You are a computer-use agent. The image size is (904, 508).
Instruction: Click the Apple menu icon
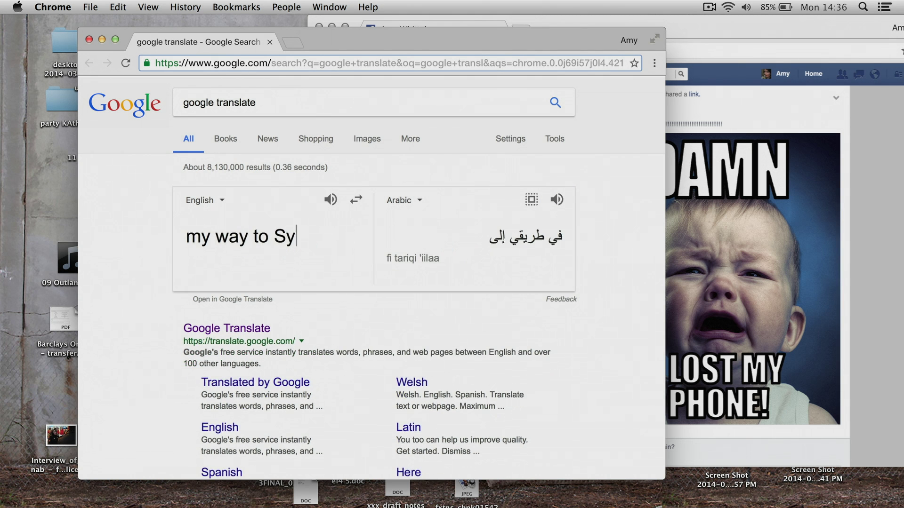pos(17,7)
